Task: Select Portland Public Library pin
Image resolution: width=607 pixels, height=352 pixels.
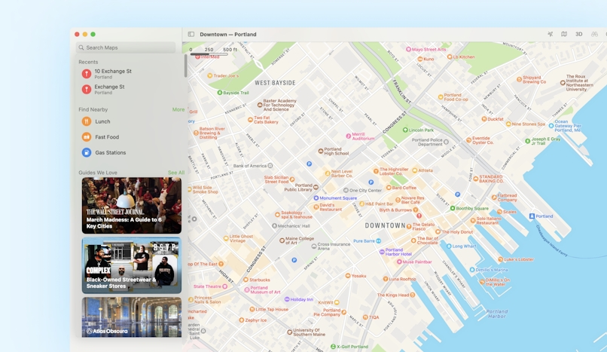Action: click(316, 187)
